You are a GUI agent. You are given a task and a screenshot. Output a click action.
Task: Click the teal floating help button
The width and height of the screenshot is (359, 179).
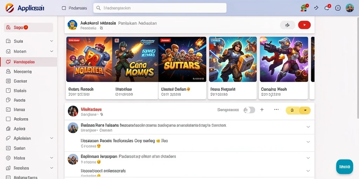(x=345, y=167)
